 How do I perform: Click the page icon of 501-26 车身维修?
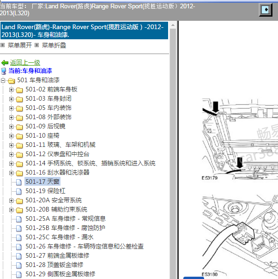click(19, 247)
